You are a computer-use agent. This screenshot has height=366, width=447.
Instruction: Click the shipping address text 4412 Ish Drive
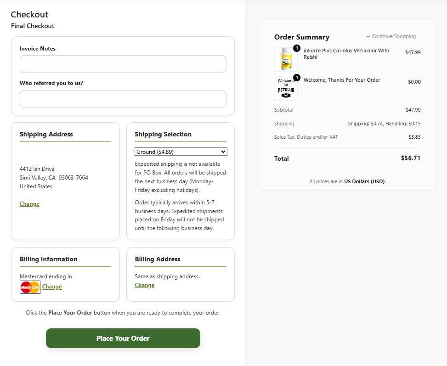(x=37, y=169)
